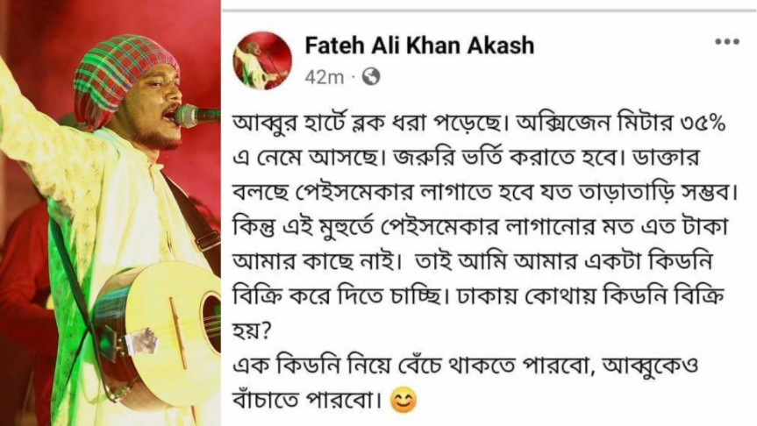Open Fateh Ali Khan Akash's round profile picture
757x426 pixels.
(262, 60)
